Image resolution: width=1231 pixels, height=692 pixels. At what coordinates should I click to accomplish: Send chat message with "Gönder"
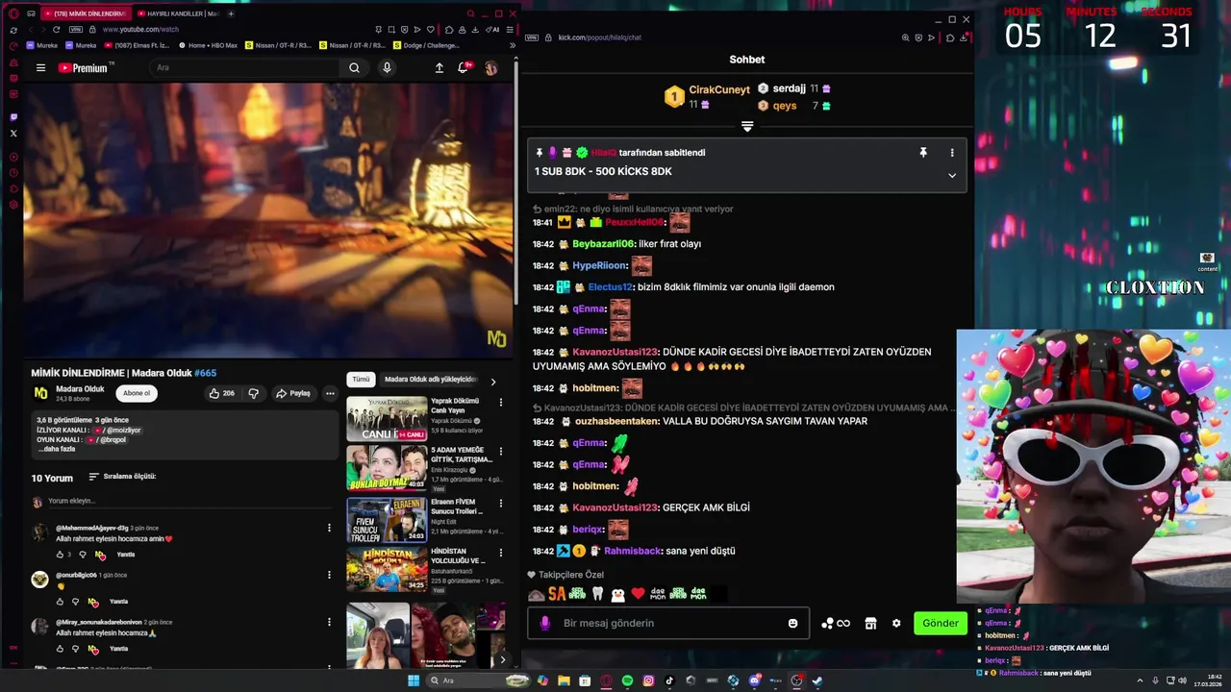940,624
